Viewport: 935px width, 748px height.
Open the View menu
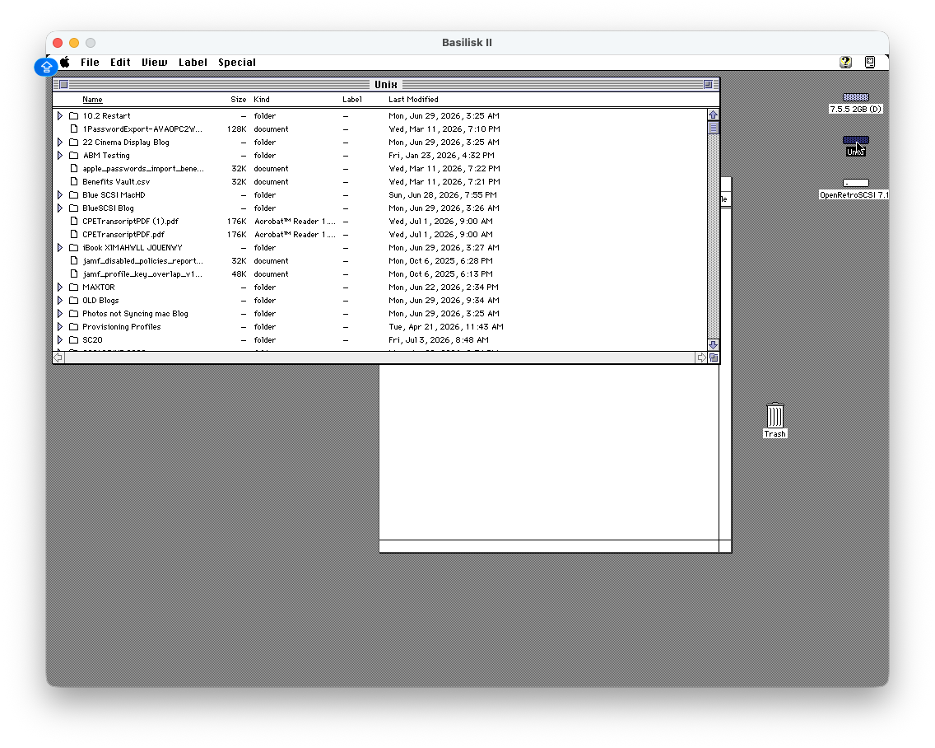pos(155,62)
